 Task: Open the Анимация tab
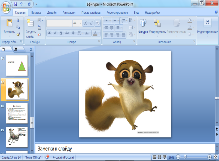pos(69,13)
